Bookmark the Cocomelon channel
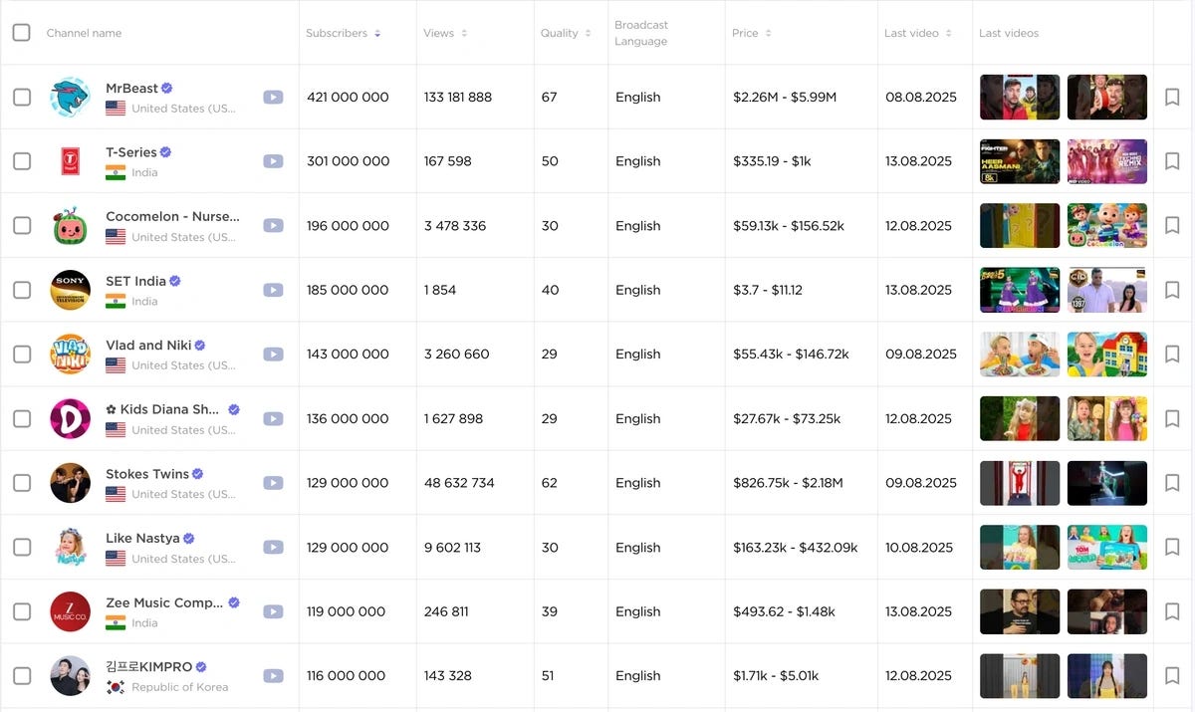This screenshot has height=712, width=1195. coord(1172,226)
